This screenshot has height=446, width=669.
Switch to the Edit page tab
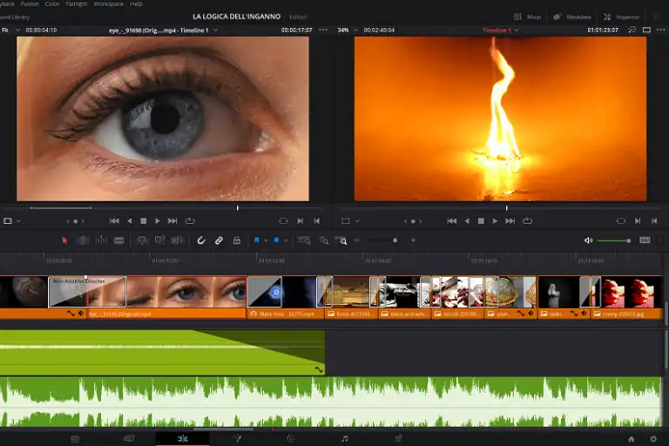click(183, 439)
